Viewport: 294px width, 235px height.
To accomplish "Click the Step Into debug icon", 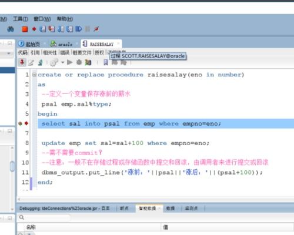I will pyautogui.click(x=52, y=29).
